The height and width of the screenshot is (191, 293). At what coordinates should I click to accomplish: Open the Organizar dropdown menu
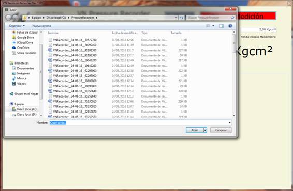pos(17,26)
